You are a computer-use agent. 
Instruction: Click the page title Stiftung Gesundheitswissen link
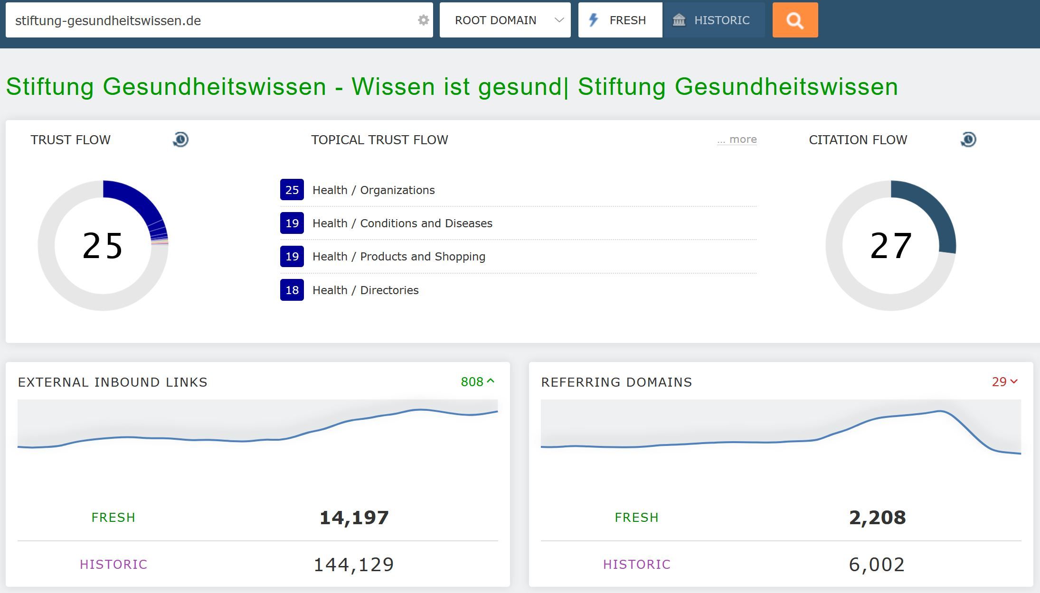pos(452,87)
